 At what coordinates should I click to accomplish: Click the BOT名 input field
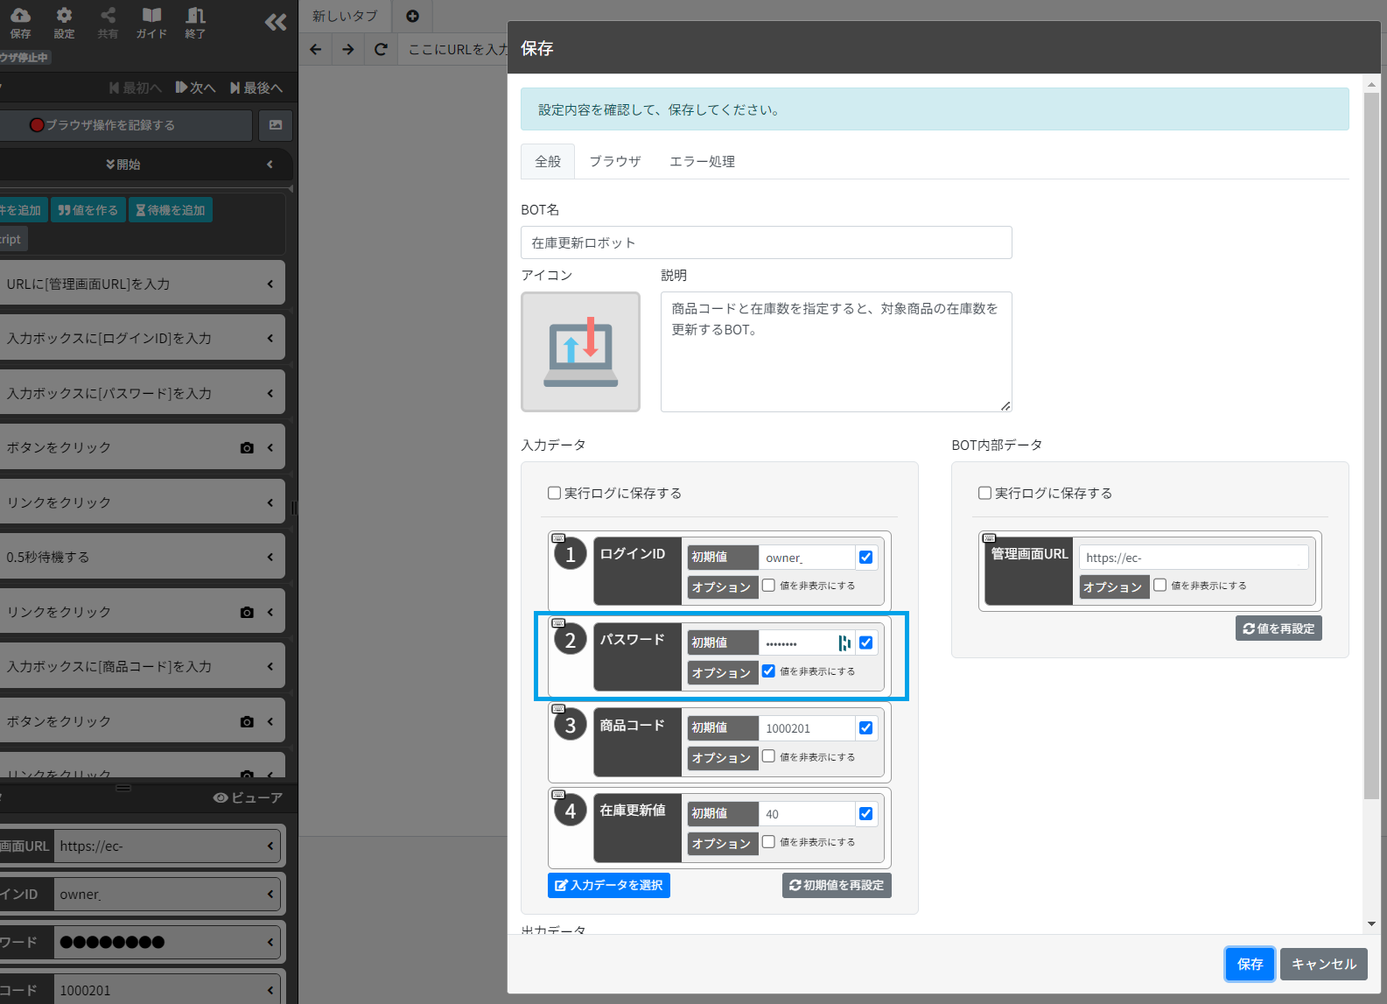[767, 242]
